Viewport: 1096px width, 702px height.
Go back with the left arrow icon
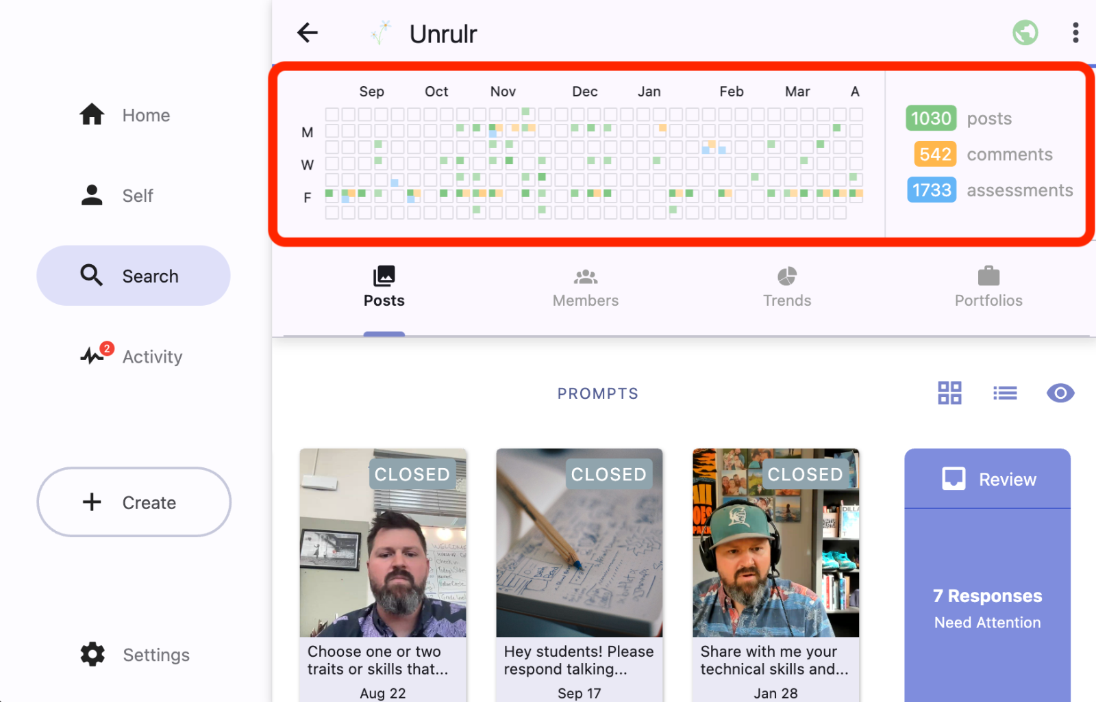click(x=308, y=32)
